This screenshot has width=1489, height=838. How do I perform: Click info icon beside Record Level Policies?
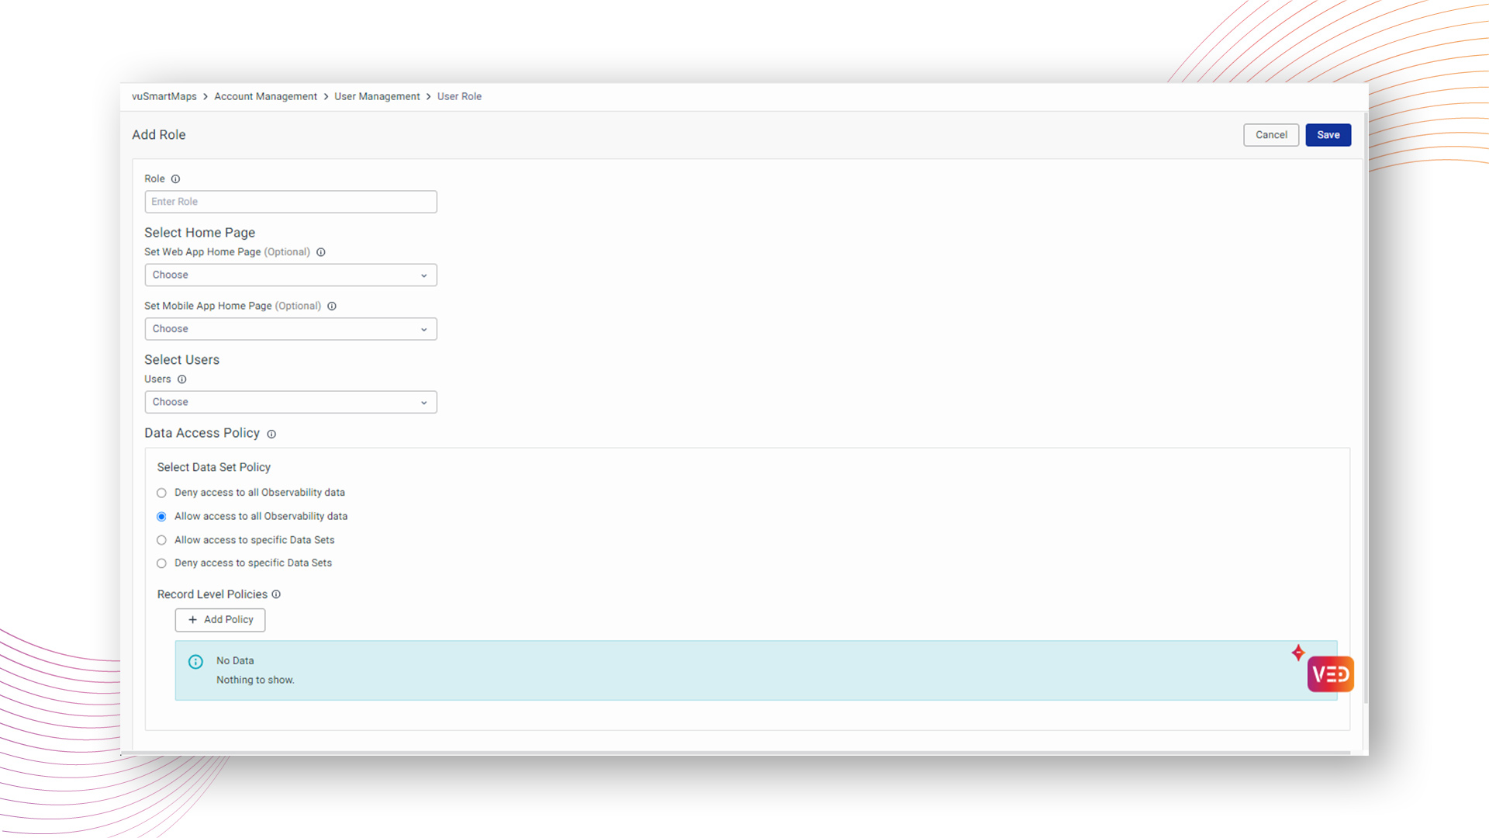click(x=276, y=594)
